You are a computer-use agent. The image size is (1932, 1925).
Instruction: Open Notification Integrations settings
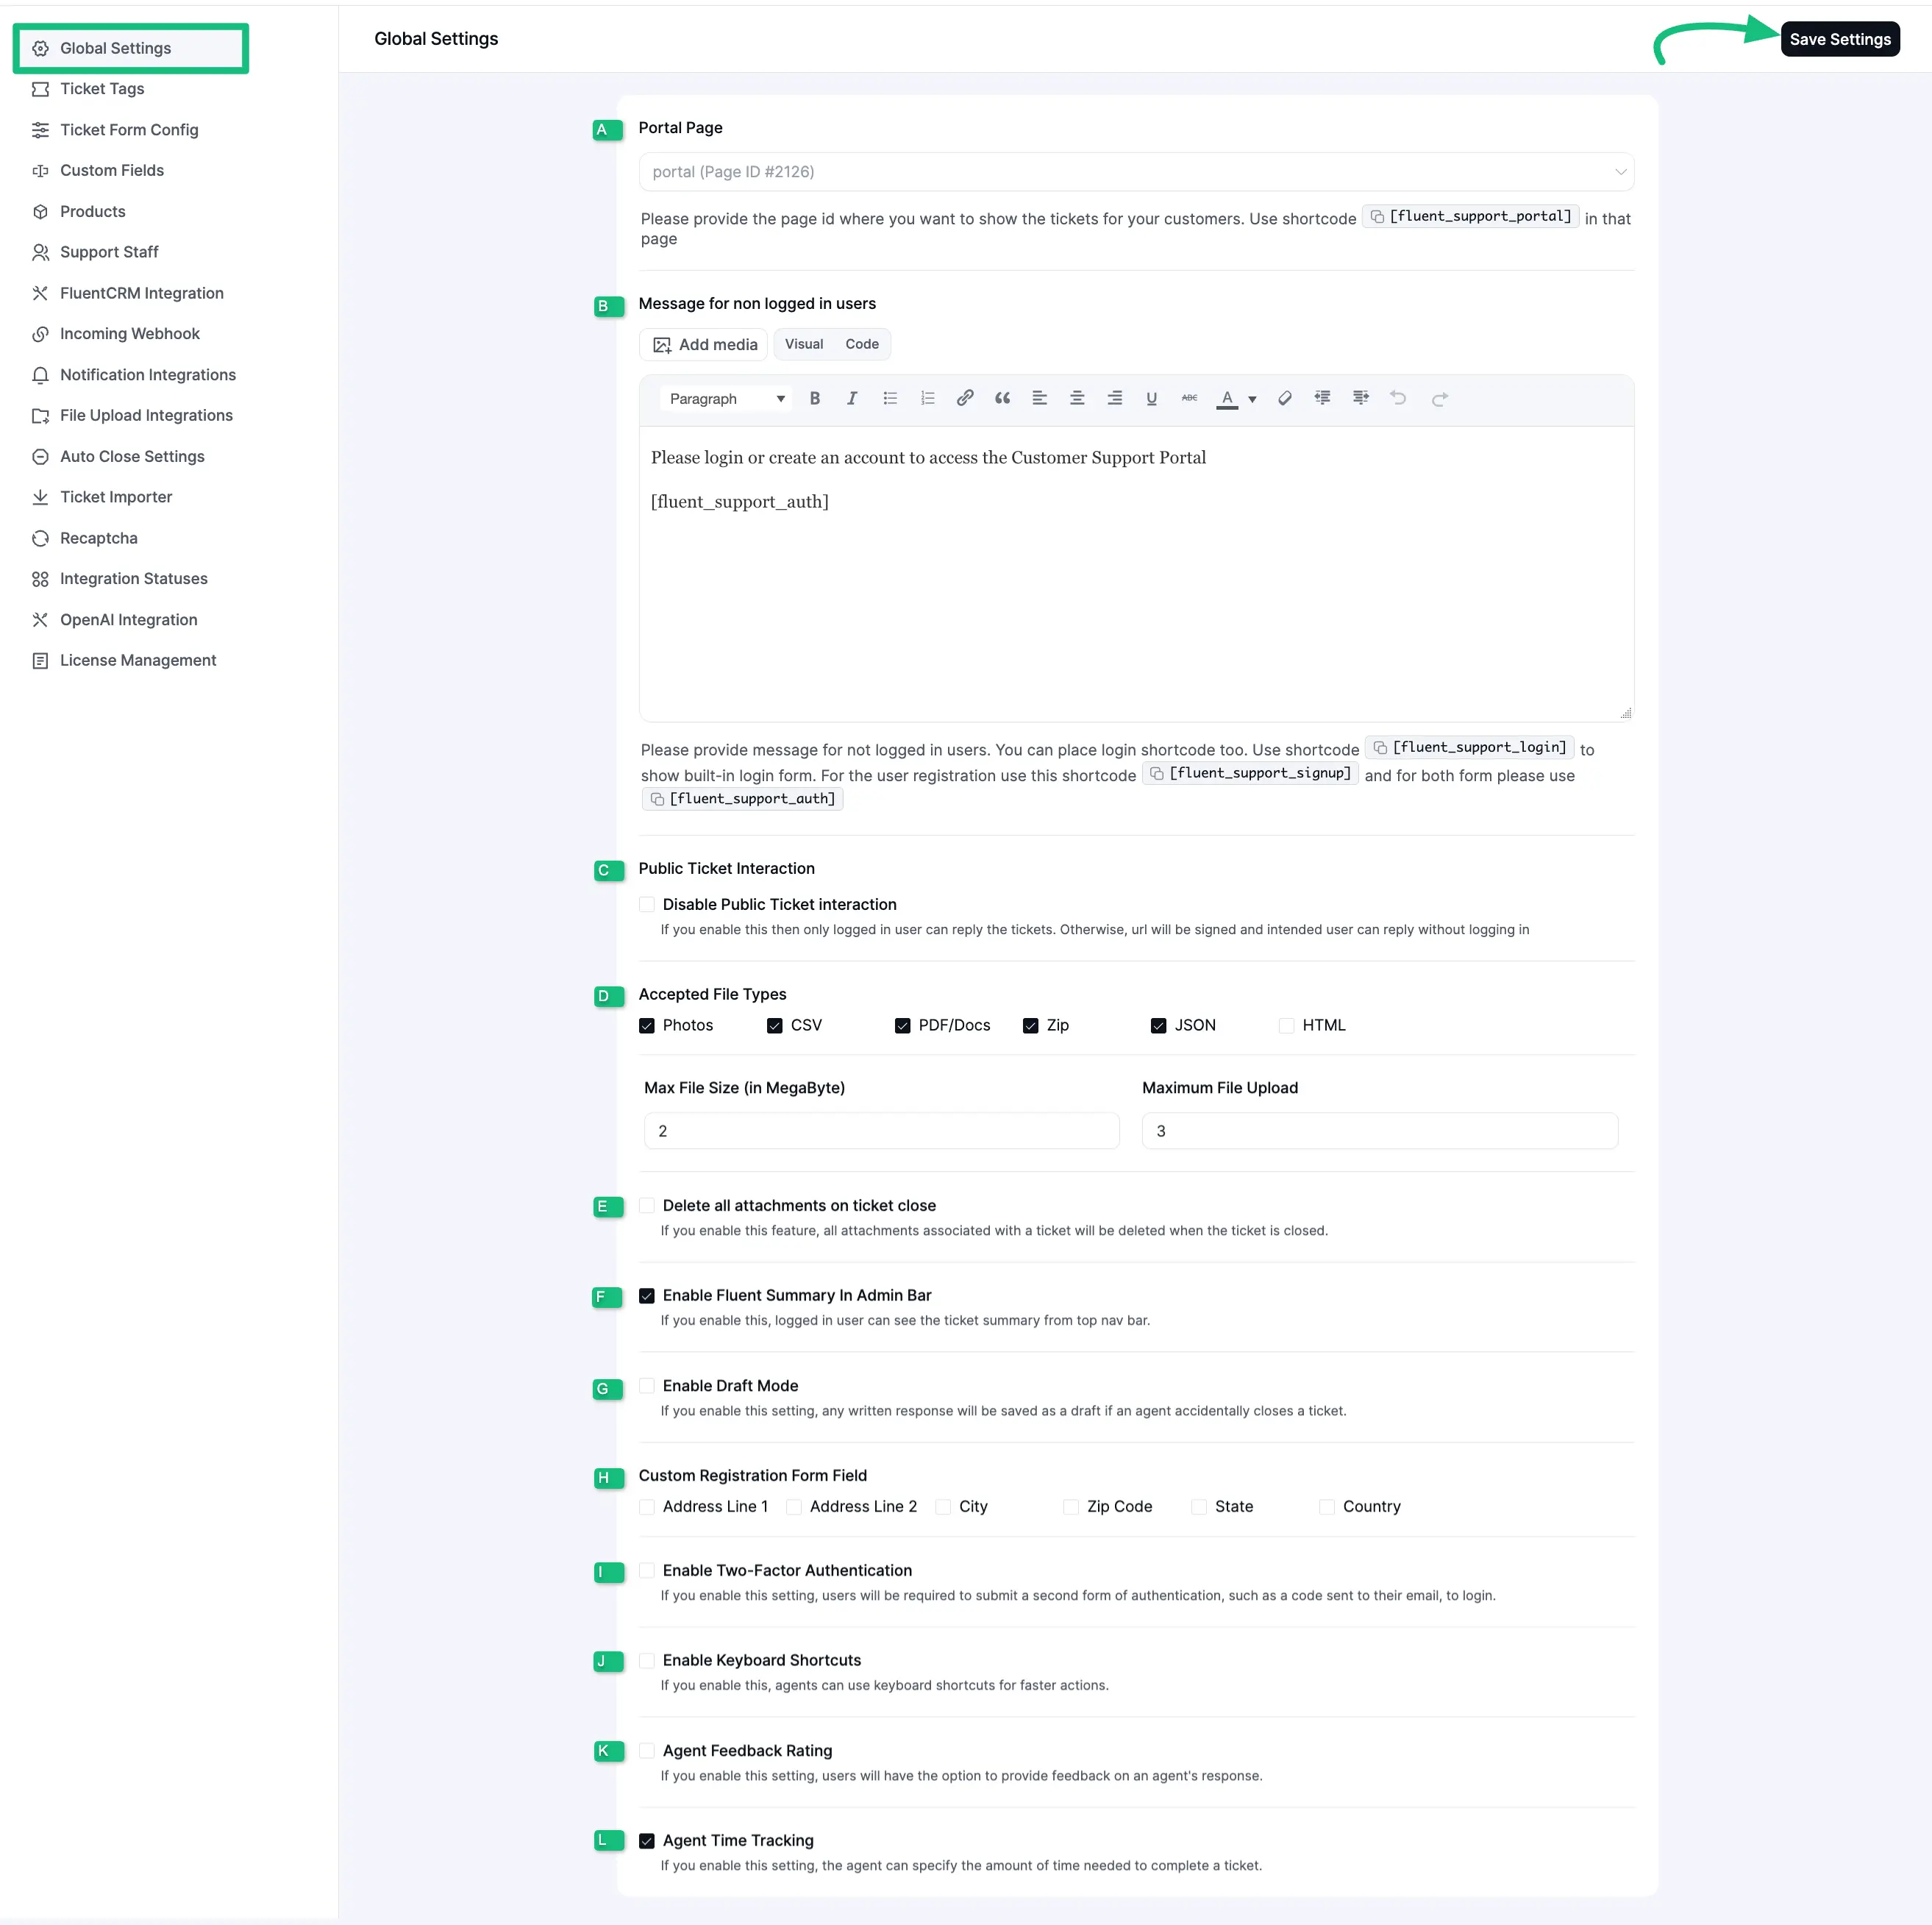146,375
